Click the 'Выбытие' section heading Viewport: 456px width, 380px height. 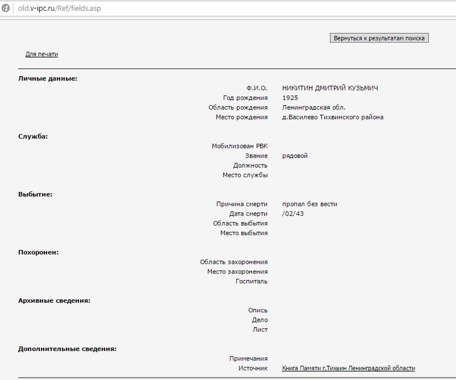(x=35, y=194)
